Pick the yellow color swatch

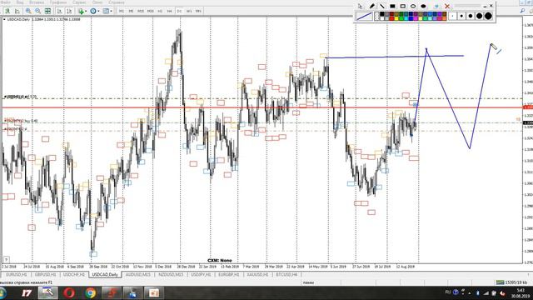[x=396, y=18]
